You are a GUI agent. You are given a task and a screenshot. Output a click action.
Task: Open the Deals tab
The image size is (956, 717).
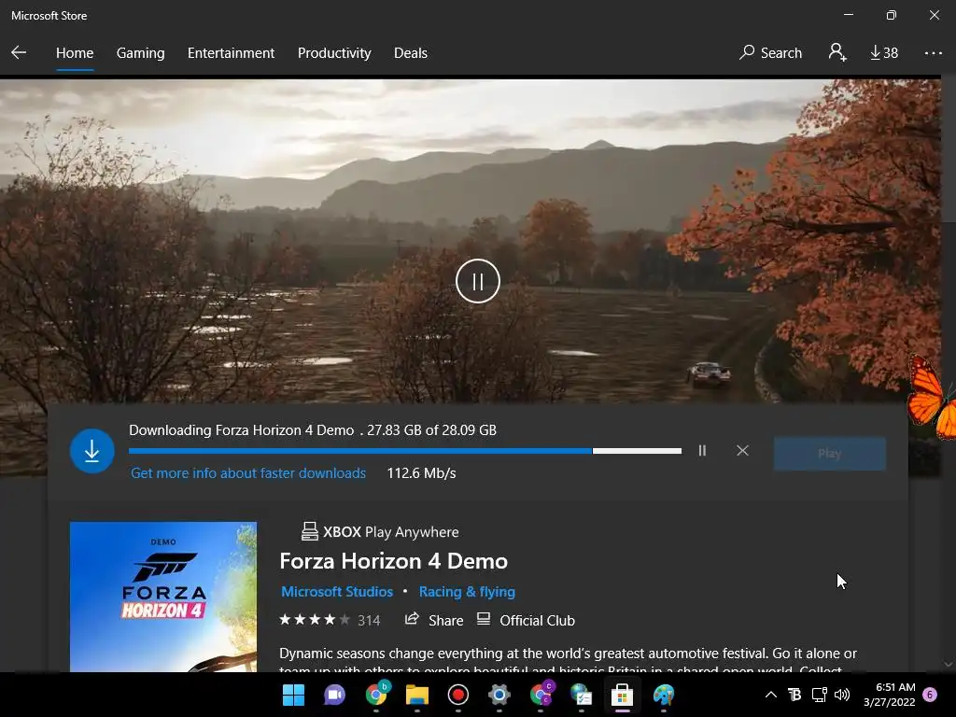coord(411,53)
